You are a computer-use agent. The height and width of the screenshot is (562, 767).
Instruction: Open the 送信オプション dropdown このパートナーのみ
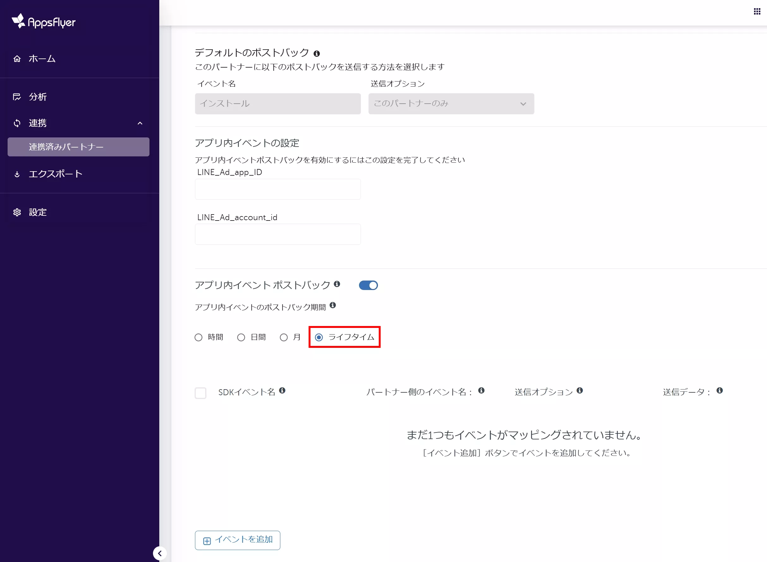tap(451, 104)
